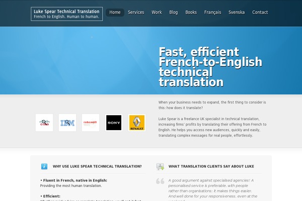Click the testimonial 'A good argument against specialised agencies'
This screenshot has width=302, height=201.
213,190
